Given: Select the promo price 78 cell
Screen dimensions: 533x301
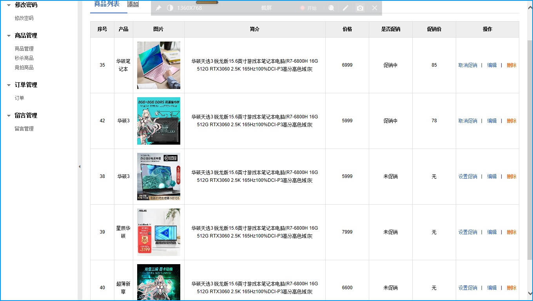Looking at the screenshot, I should pos(434,121).
